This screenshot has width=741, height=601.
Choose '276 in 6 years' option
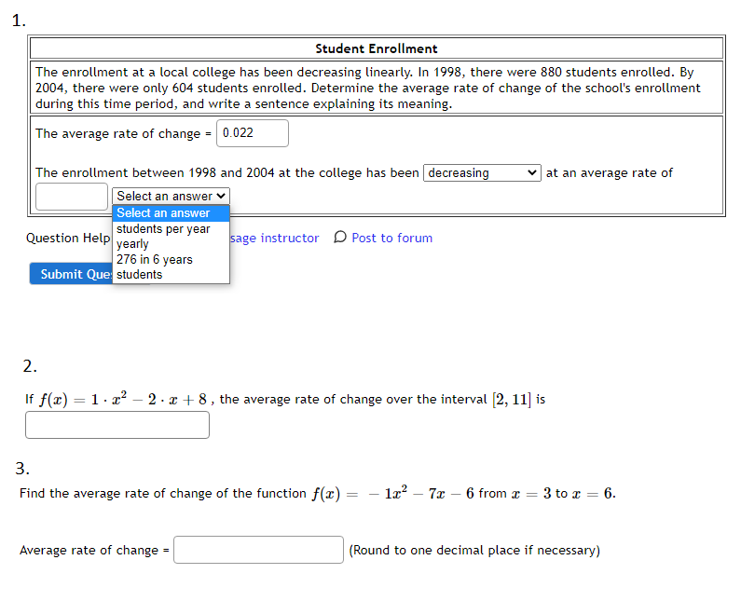(x=172, y=259)
